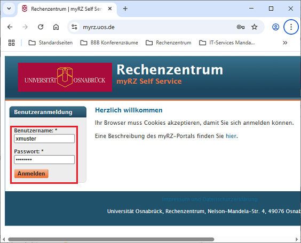Click the 'myRZ Self Service' subtitle
Screen dimensions: 301x243
149,81
